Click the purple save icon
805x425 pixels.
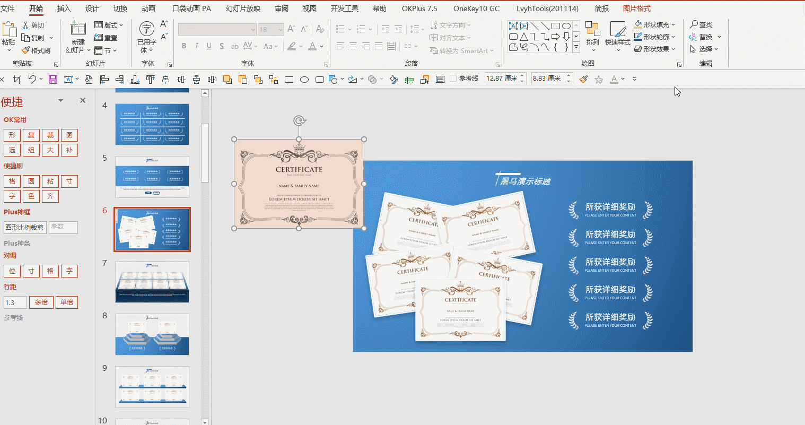[52, 80]
